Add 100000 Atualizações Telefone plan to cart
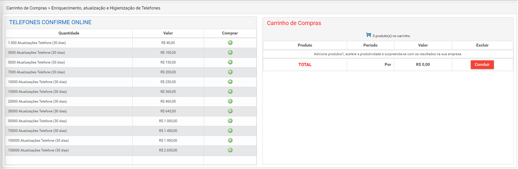518x169 pixels. click(230, 140)
